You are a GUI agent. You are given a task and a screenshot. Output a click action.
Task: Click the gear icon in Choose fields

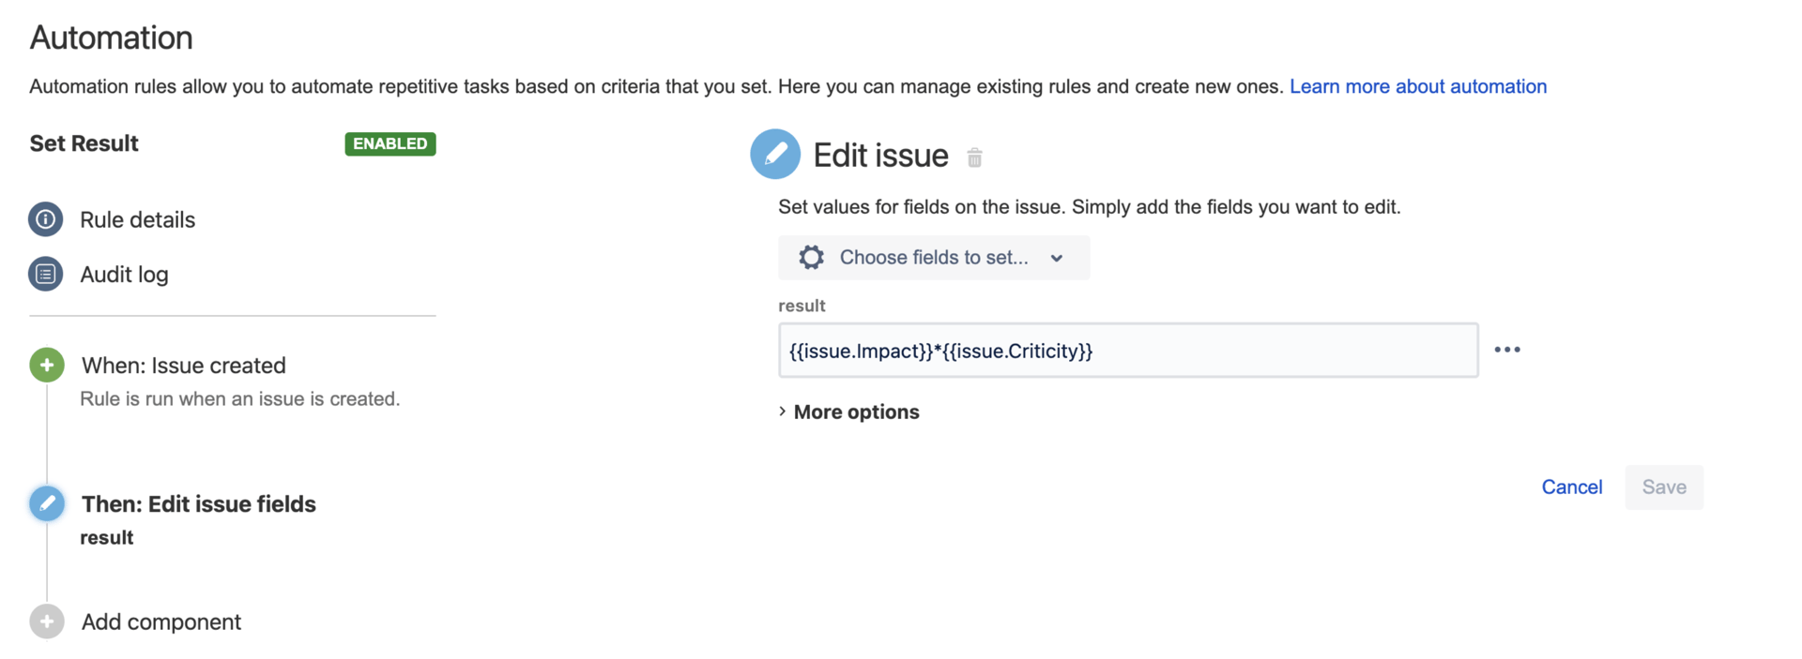(812, 258)
